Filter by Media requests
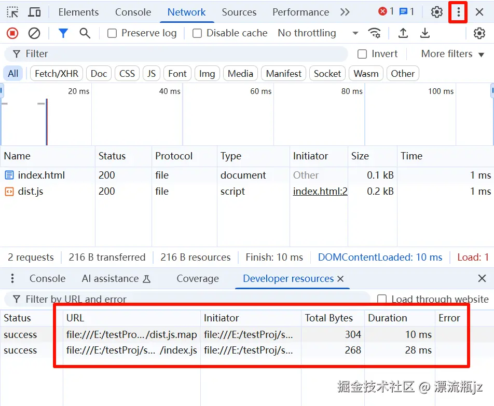This screenshot has width=494, height=406. coord(240,73)
